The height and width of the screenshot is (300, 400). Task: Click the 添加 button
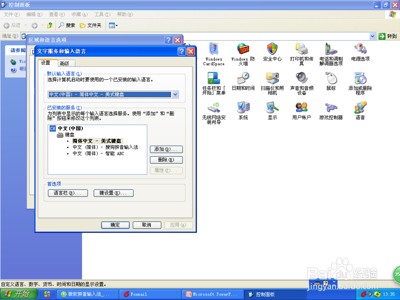pos(166,149)
